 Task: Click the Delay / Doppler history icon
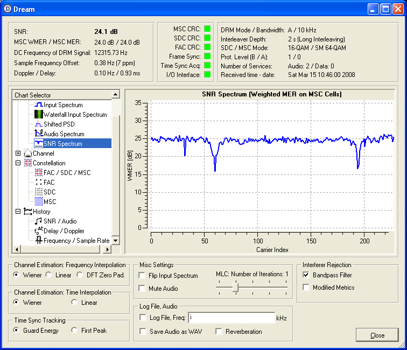pos(39,231)
